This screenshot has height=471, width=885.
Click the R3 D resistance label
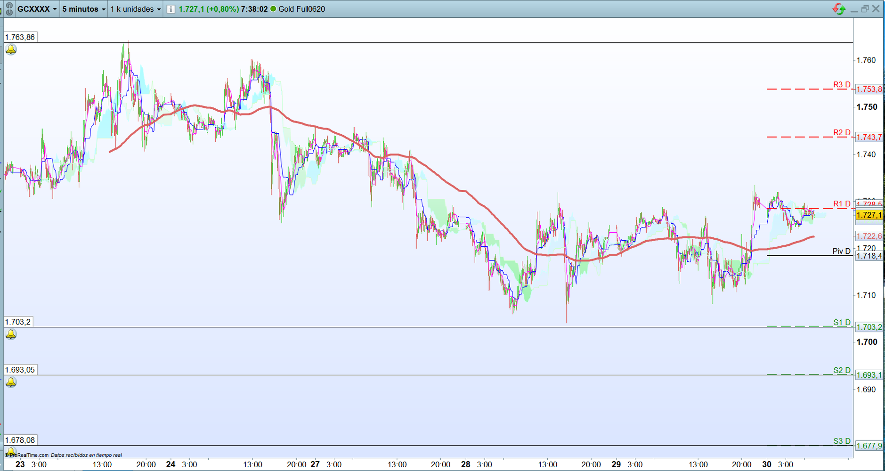pyautogui.click(x=842, y=85)
